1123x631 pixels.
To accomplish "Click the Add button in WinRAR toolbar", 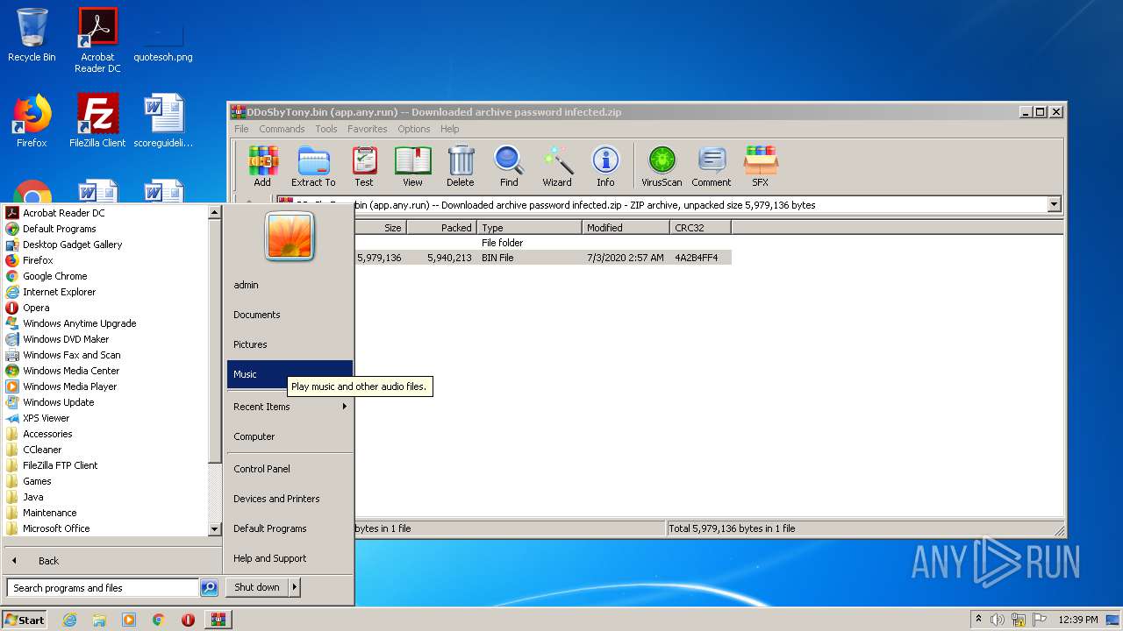I will (262, 167).
